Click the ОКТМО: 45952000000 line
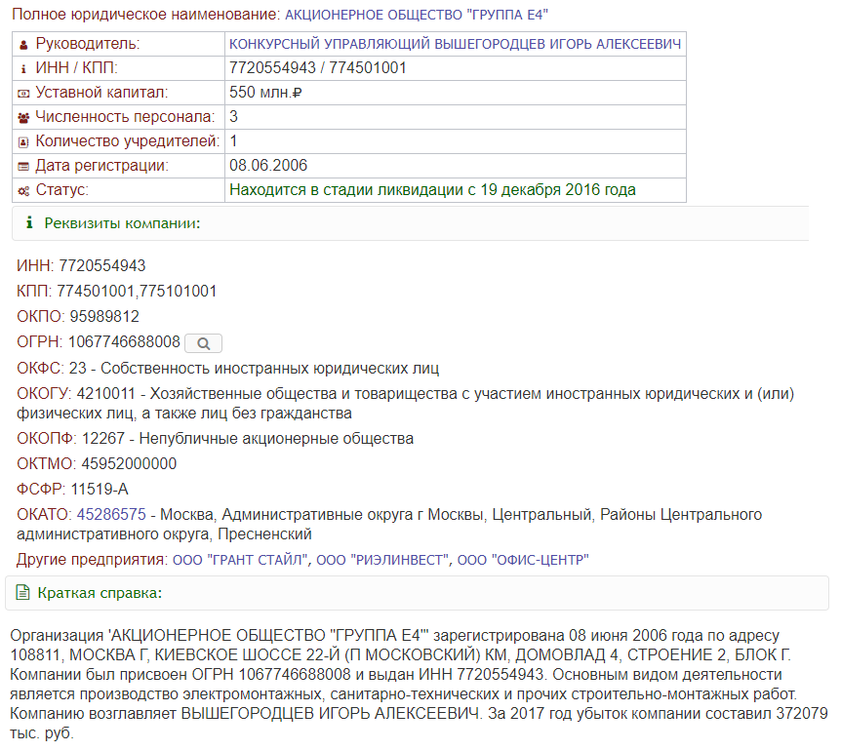 pos(97,463)
